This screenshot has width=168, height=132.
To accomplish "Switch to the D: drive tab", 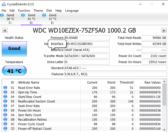I will pyautogui.click(x=31, y=19).
